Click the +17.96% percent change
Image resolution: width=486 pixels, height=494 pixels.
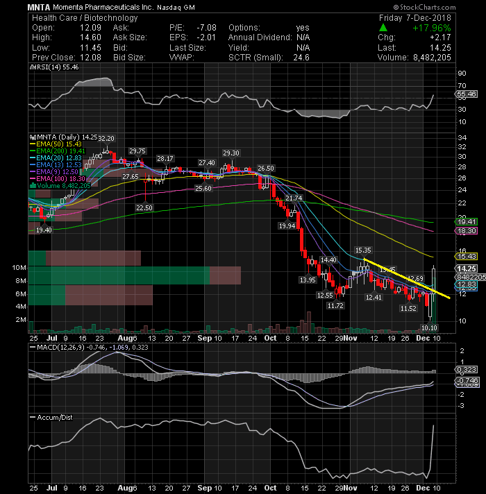point(431,28)
